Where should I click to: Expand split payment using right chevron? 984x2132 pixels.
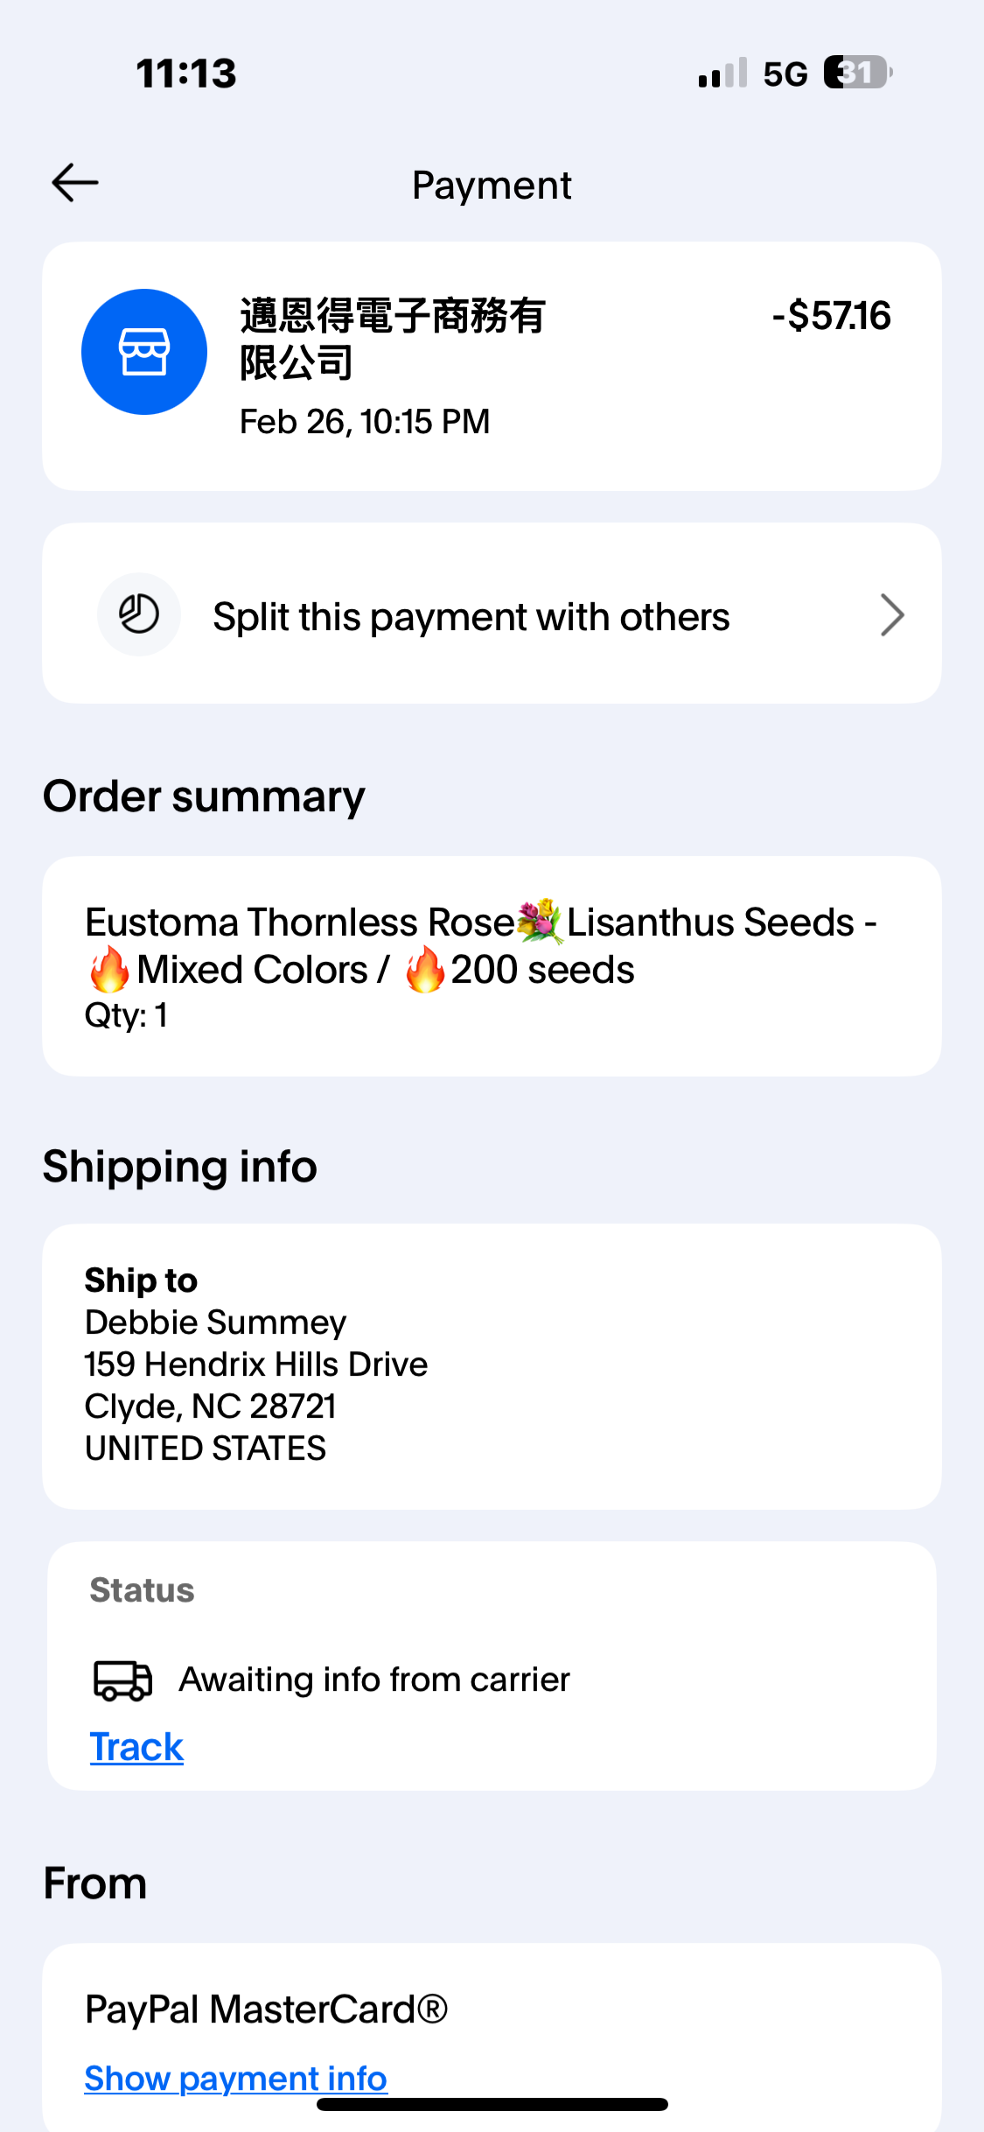tap(891, 614)
